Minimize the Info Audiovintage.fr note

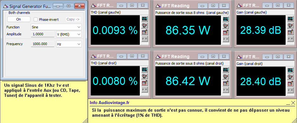point(288,103)
